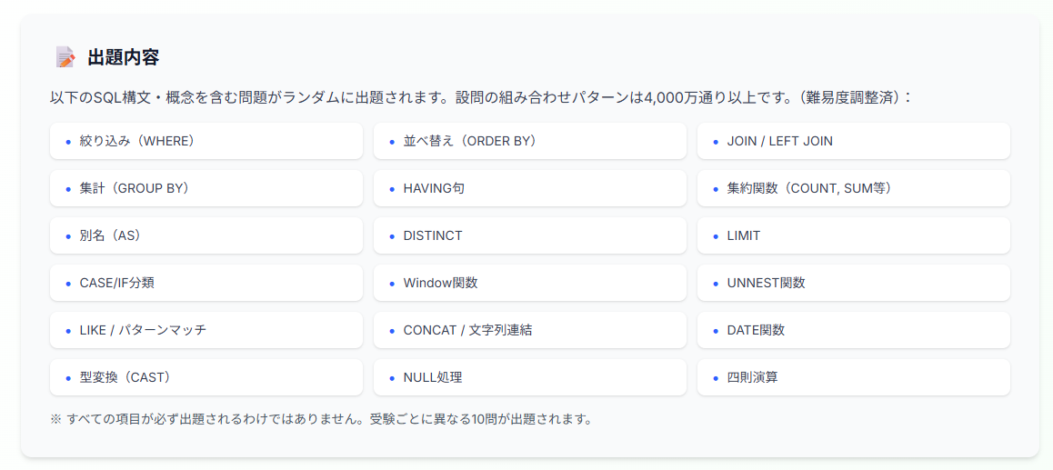This screenshot has height=470, width=1053.
Task: Click the 並べ替え（ORDER BY） card
Action: coord(529,141)
